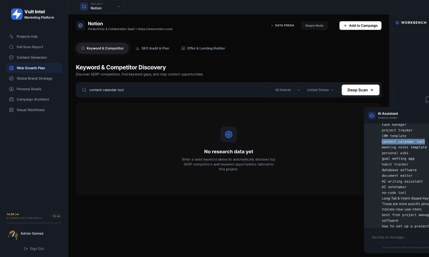Toggle the infinity token usage pill
Screen dimensions: 429x257
pyautogui.click(x=56, y=215)
